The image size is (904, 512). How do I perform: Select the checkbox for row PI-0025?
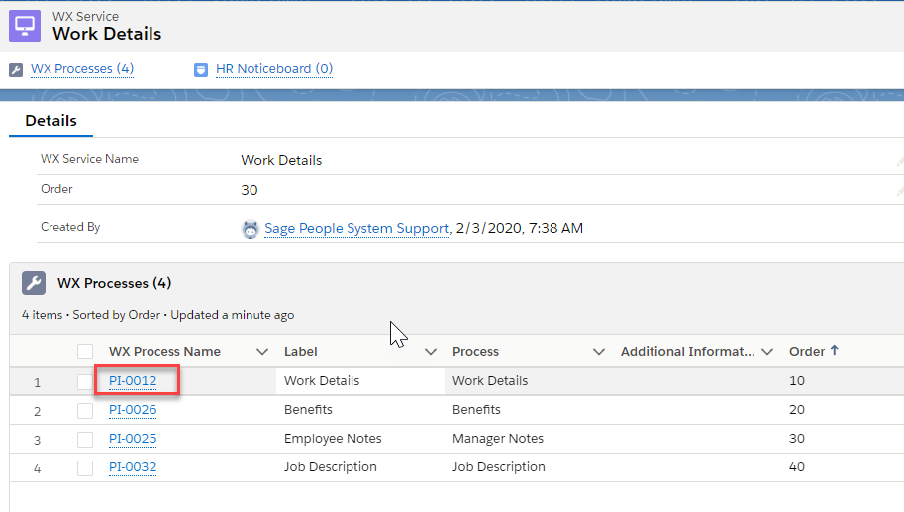[x=85, y=439]
